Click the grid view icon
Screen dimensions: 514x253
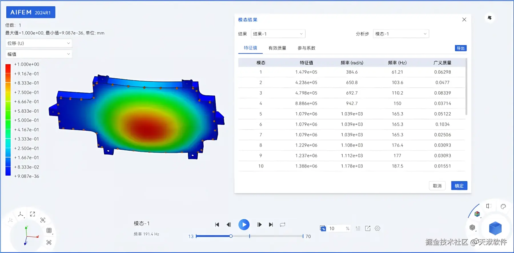[49, 230]
